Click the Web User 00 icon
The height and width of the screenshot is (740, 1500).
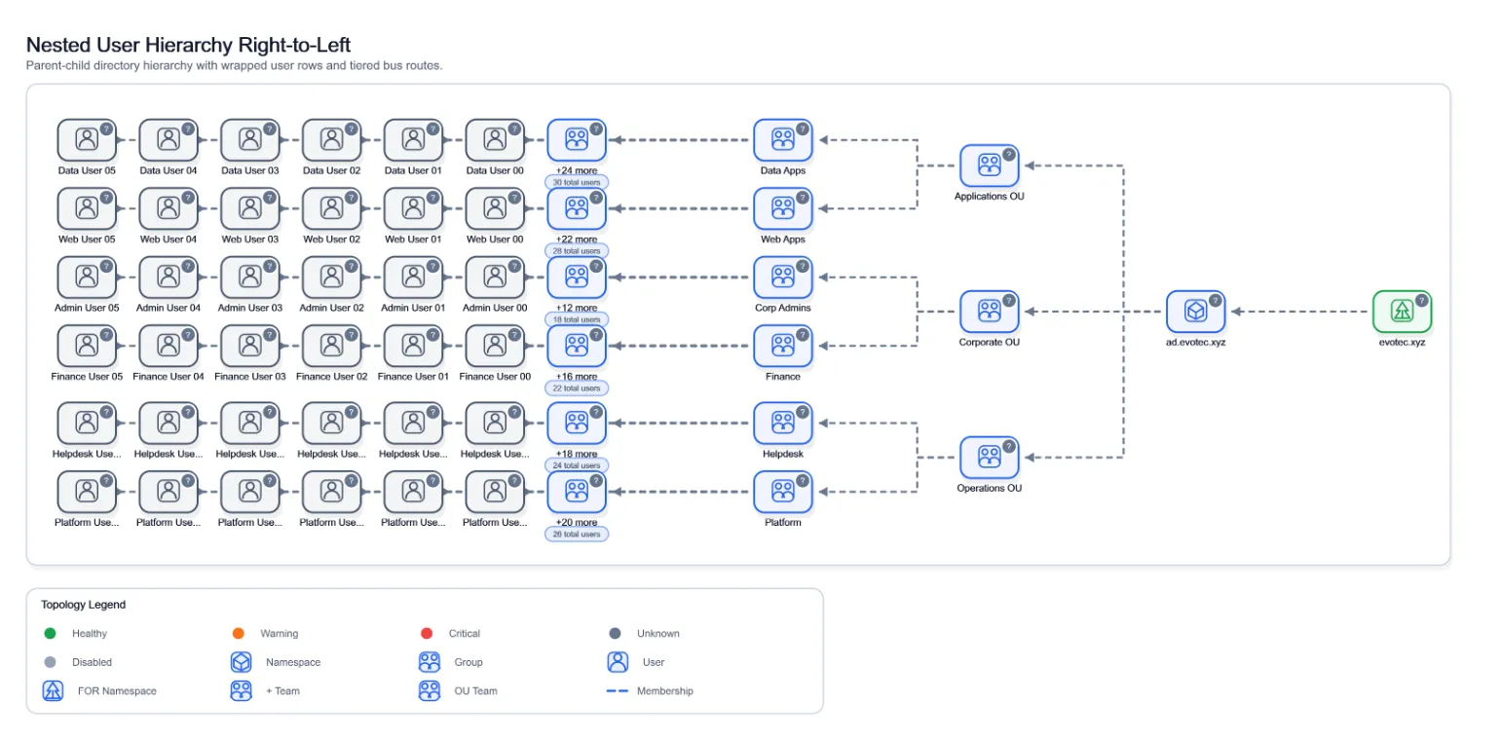495,208
